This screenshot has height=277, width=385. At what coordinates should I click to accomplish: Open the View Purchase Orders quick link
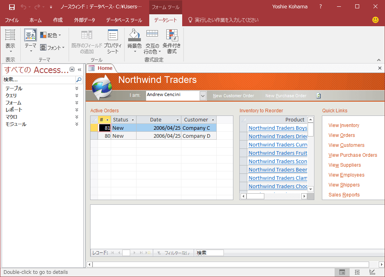[x=352, y=155]
